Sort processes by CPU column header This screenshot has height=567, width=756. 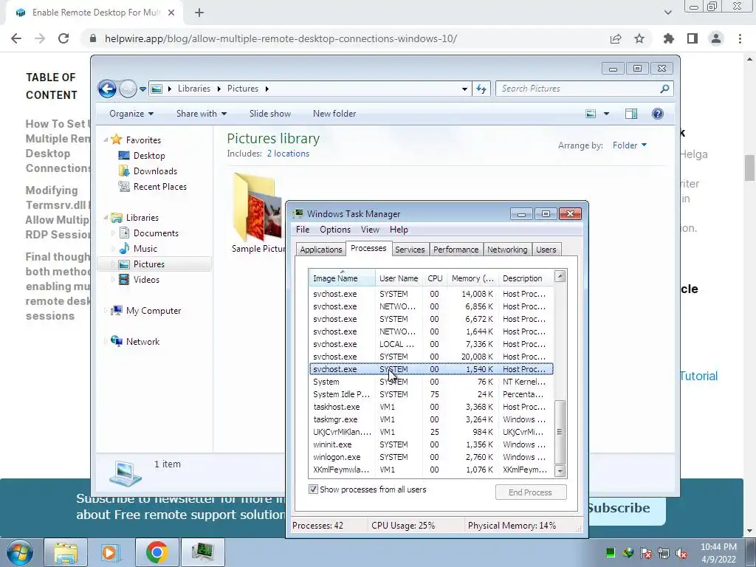pos(435,278)
